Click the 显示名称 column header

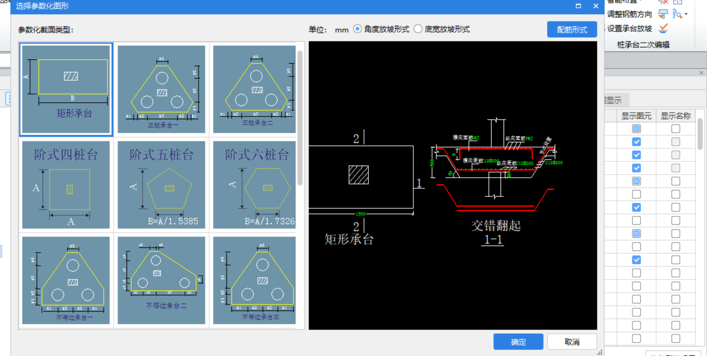675,116
